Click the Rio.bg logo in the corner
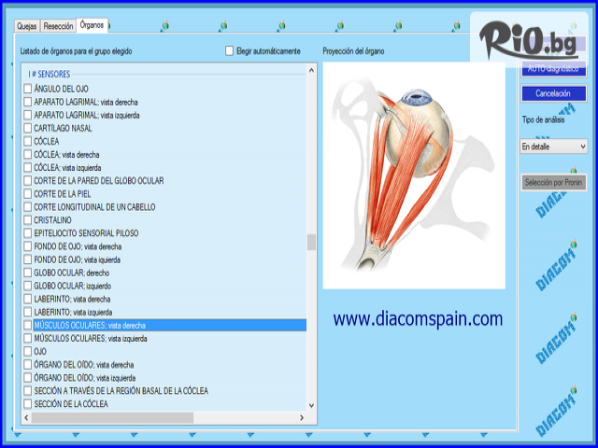Image resolution: width=598 pixels, height=448 pixels. click(530, 38)
